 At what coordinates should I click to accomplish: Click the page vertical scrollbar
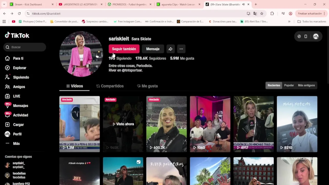pyautogui.click(x=327, y=54)
